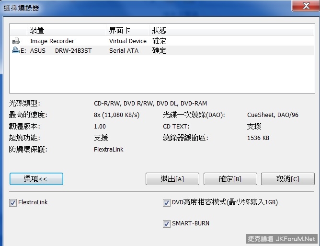Click the 確定 status of Image Recorder
320x246 pixels.
point(159,41)
